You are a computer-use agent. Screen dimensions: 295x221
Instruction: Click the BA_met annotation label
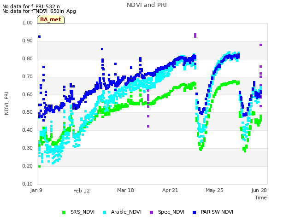pyautogui.click(x=51, y=19)
